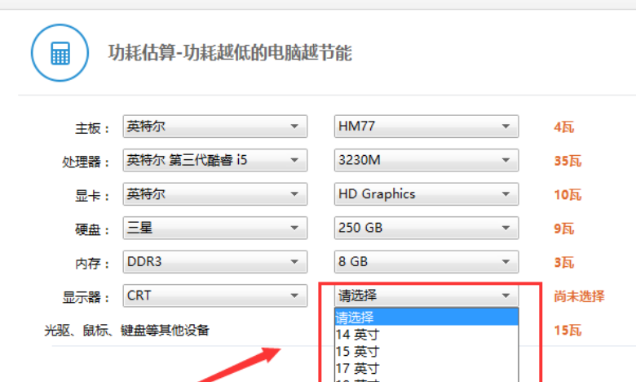This screenshot has width=636, height=382.
Task: Pick 15 英寸 in the monitor size list
Action: 426,352
